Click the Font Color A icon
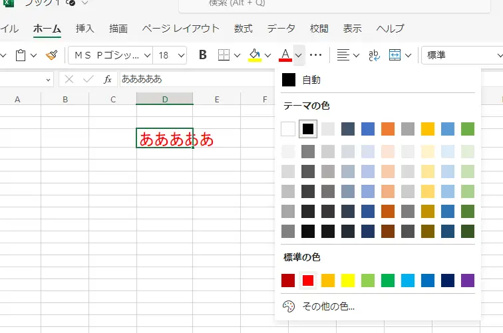Screen dimensions: 503x333 point(285,55)
